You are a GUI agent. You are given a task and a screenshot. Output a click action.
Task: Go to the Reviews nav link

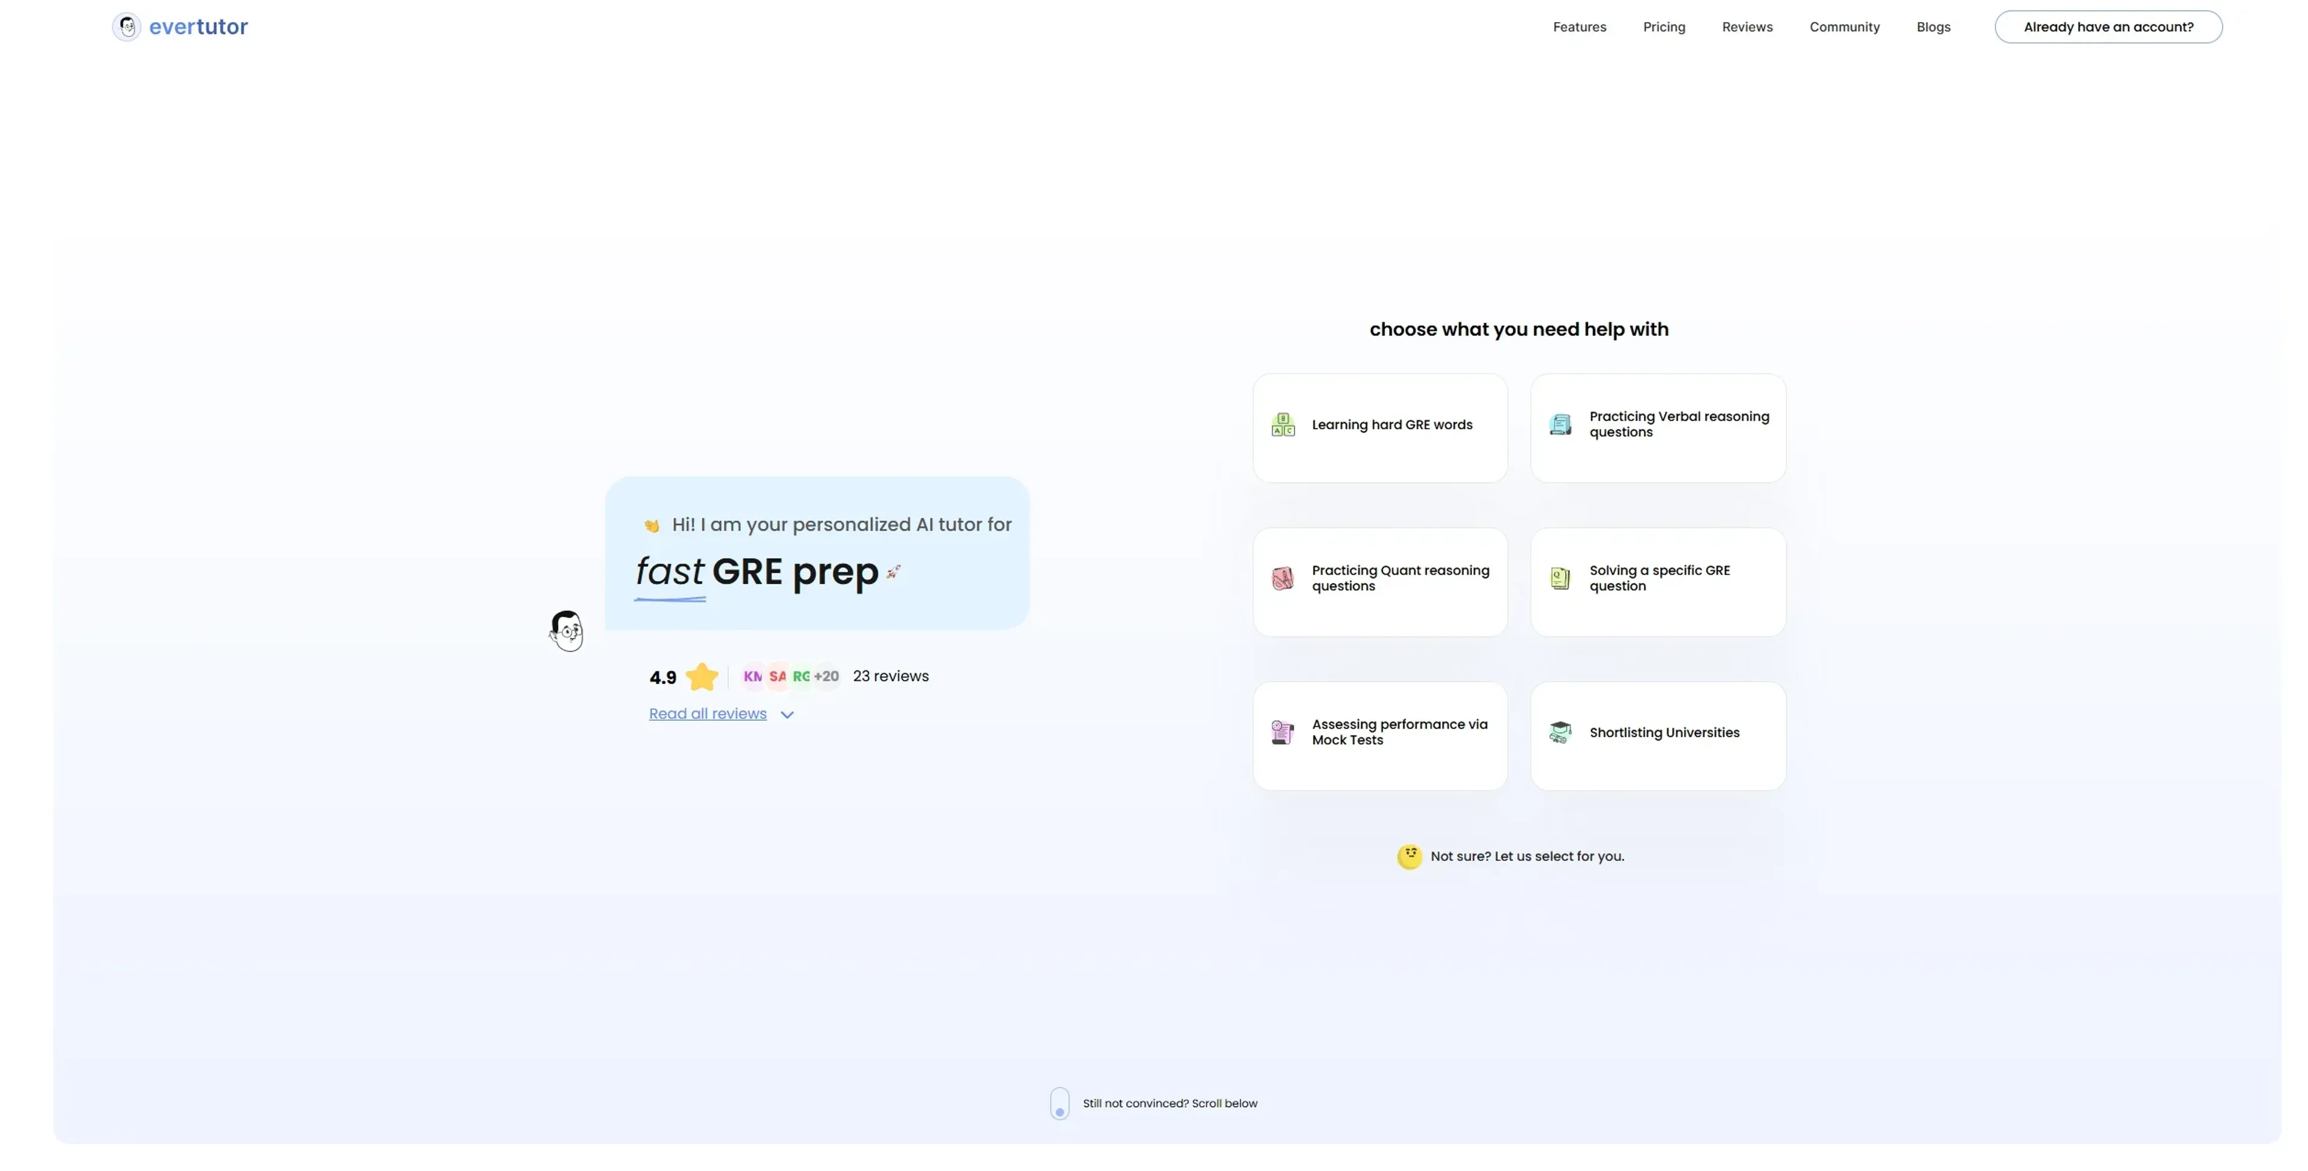coord(1746,27)
